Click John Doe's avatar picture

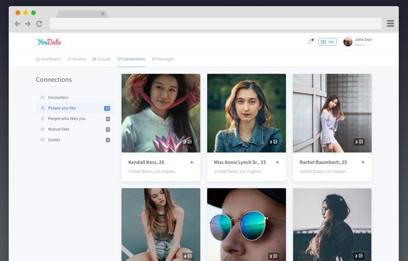pos(348,42)
